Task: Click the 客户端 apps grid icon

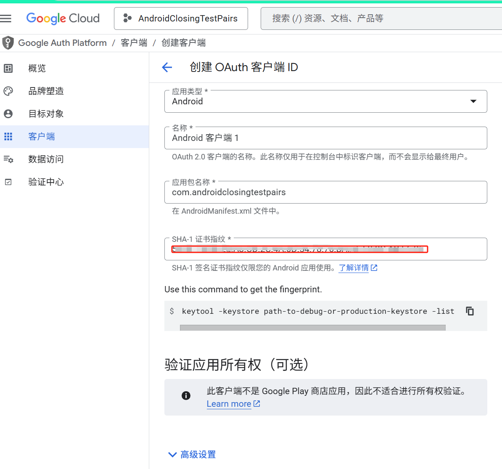Action: tap(8, 136)
